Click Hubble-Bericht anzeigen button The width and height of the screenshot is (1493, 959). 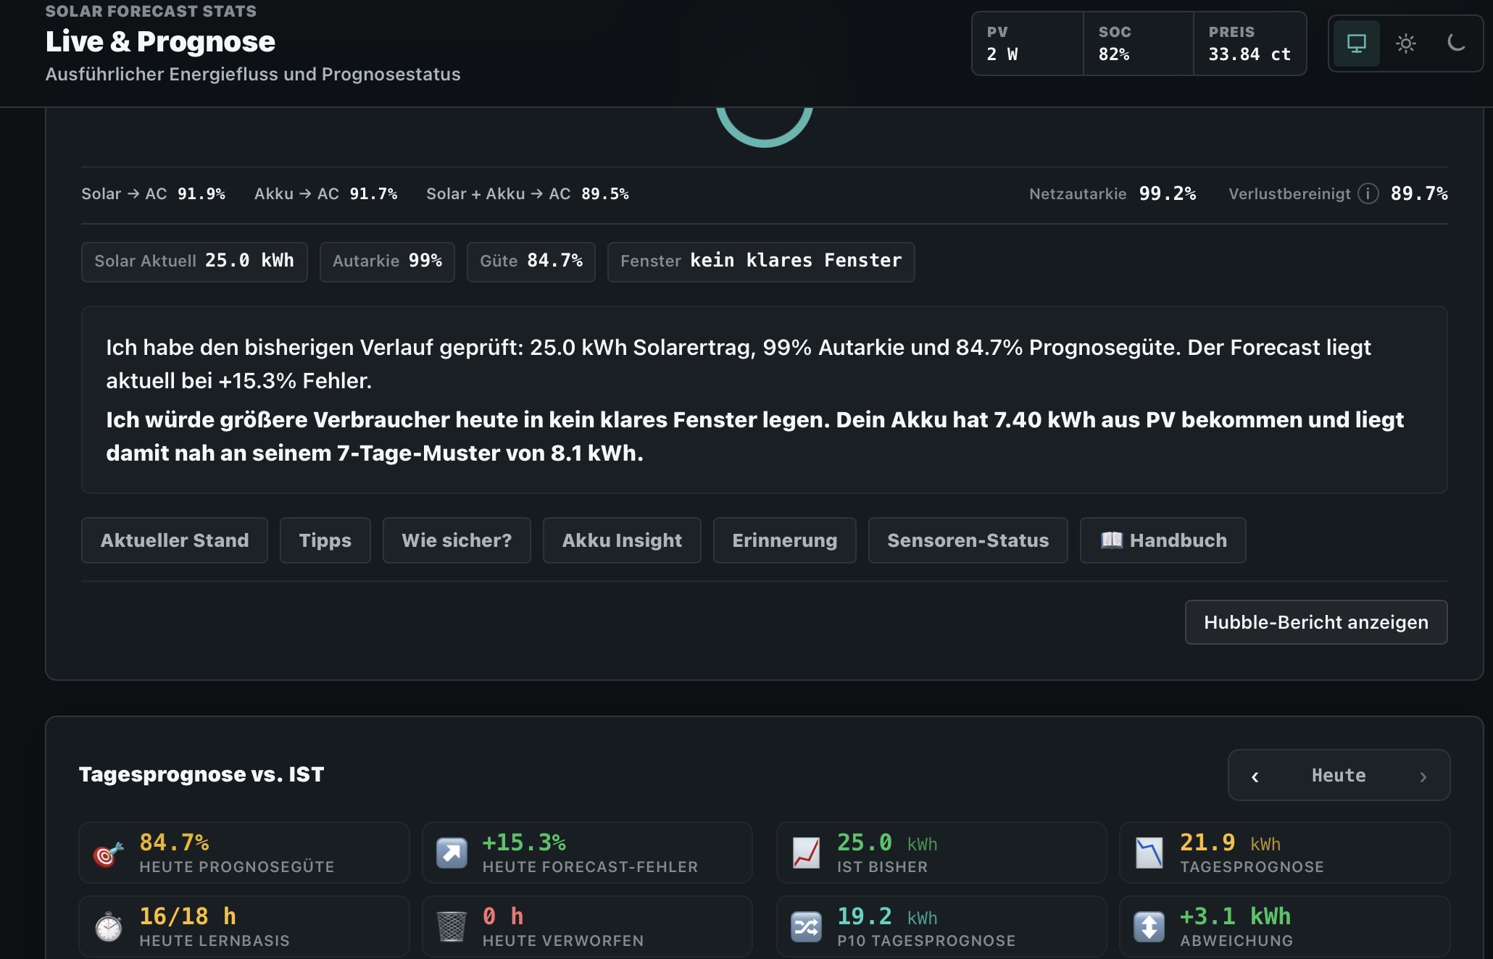coord(1316,622)
